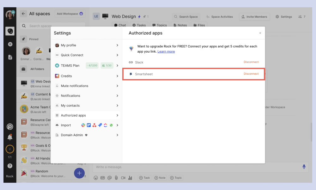This screenshot has height=190, width=316.
Task: Click the Learn more link
Action: (166, 52)
